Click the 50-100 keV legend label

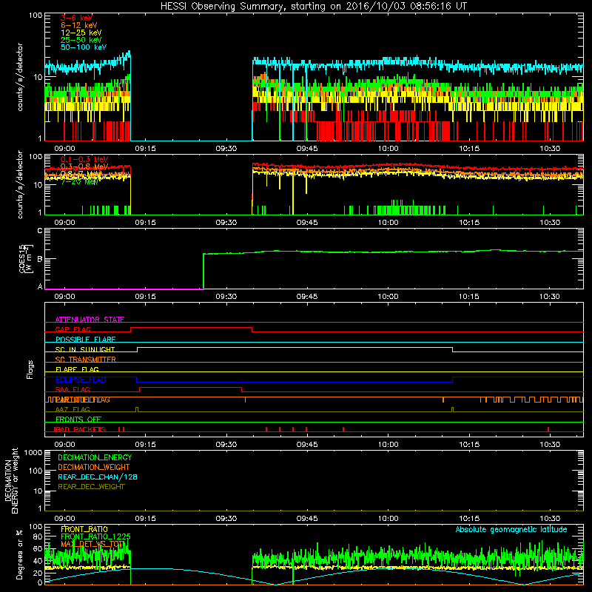tap(84, 47)
